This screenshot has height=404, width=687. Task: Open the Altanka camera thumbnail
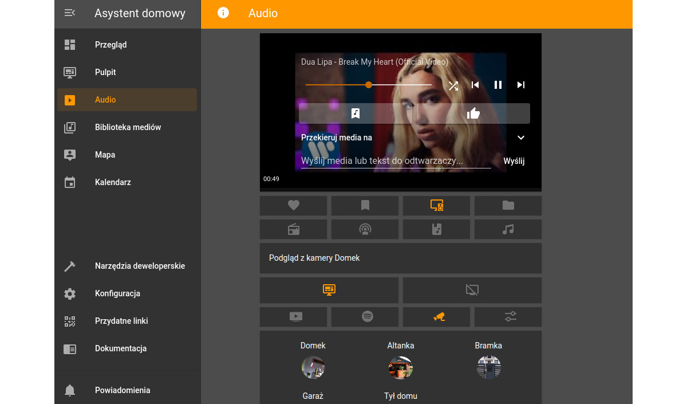401,367
